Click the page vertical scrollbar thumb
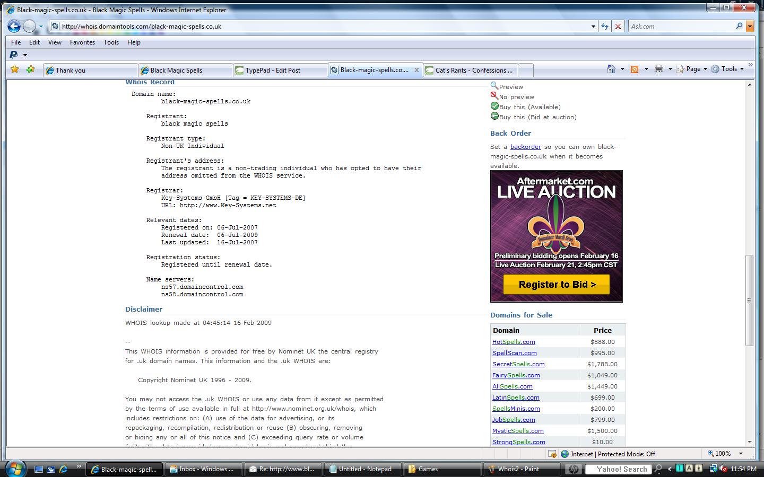This screenshot has height=477, width=764. coord(749,300)
